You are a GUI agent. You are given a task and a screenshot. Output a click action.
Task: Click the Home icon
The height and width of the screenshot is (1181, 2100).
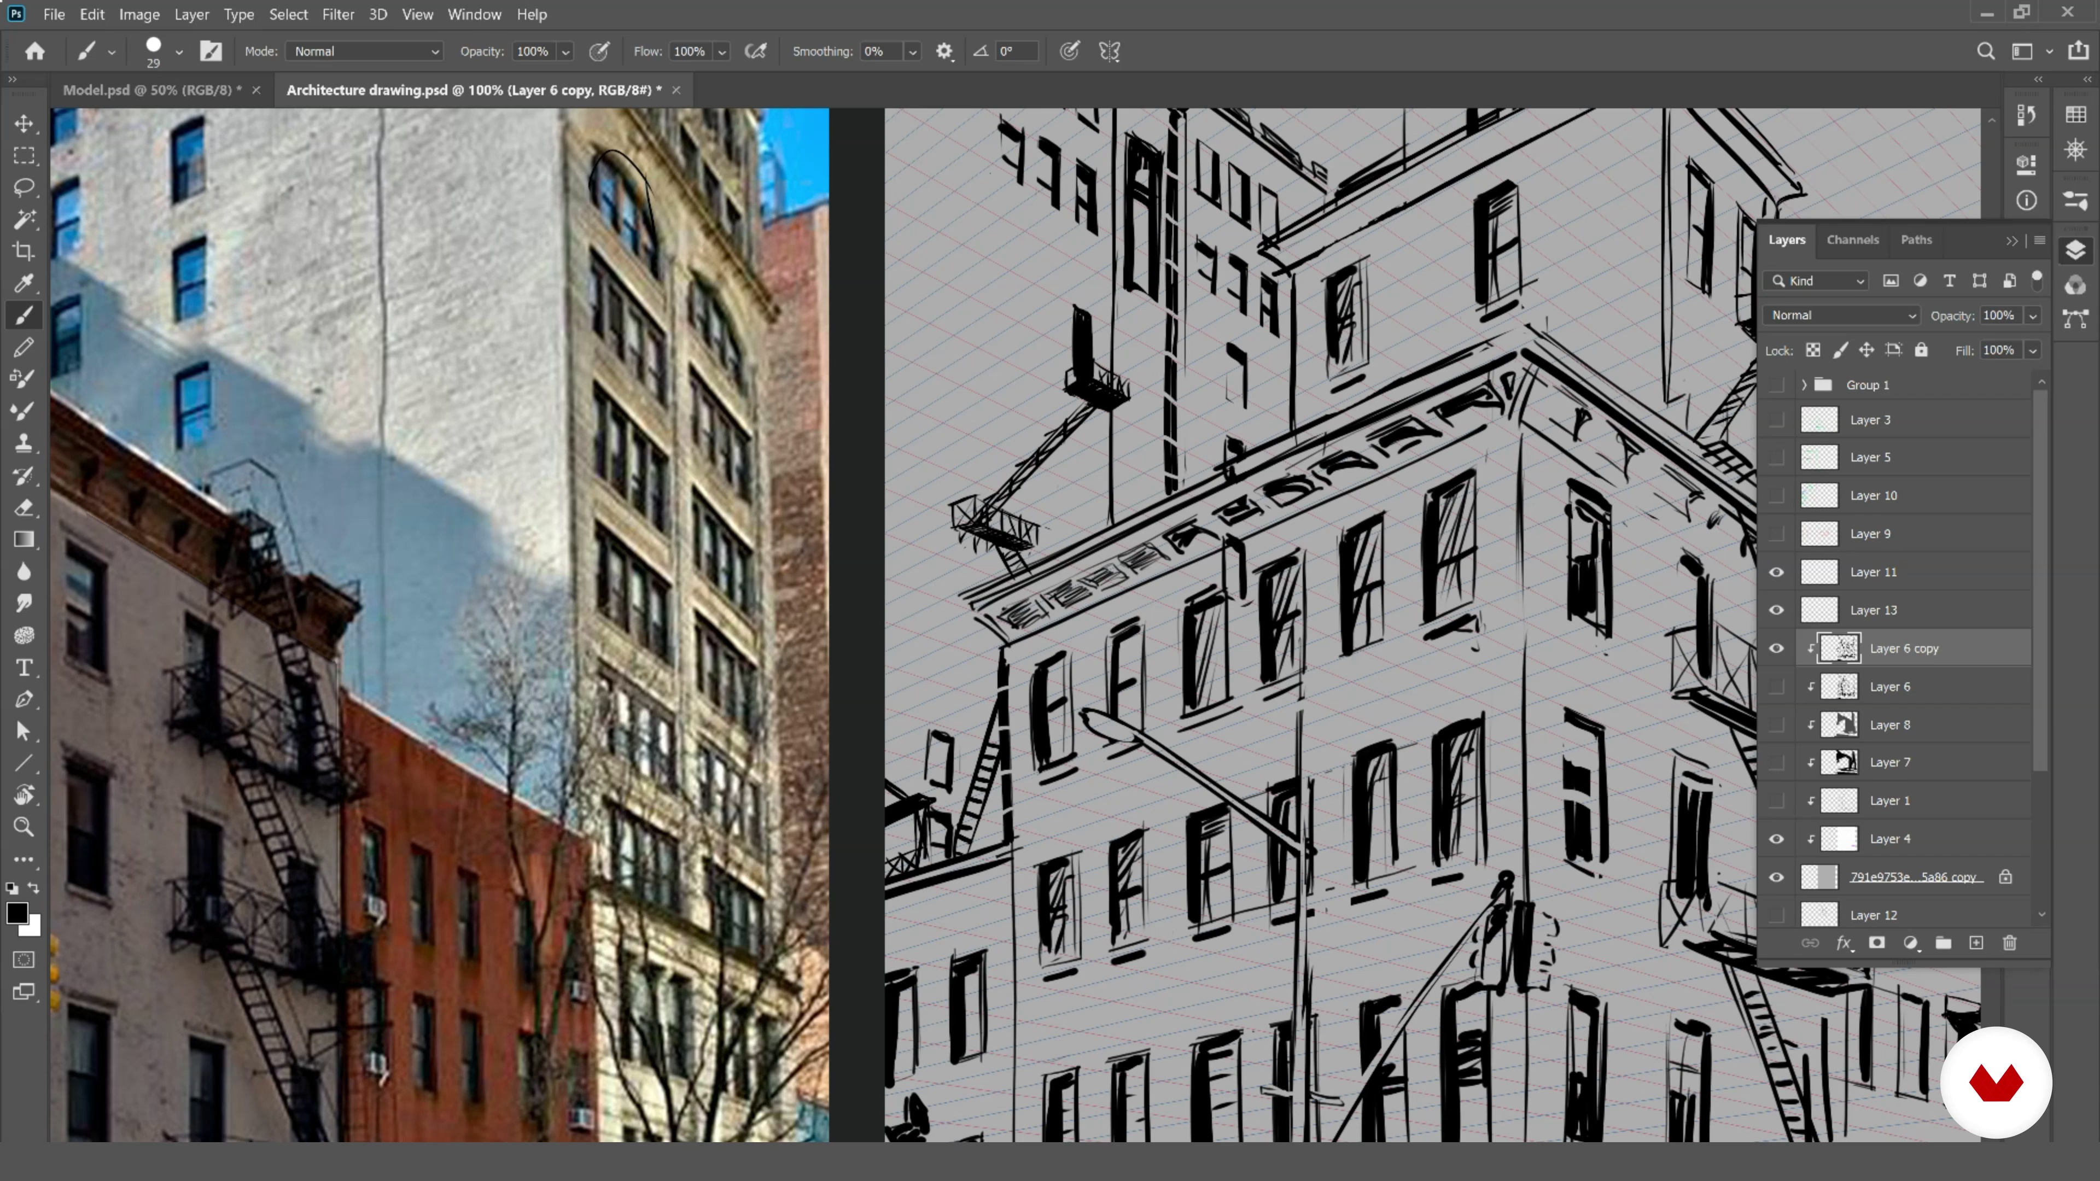click(34, 51)
